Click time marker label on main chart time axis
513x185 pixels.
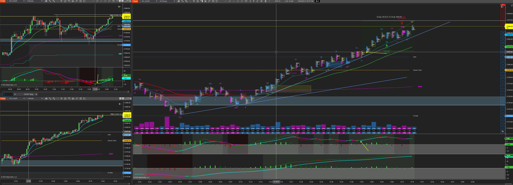pyautogui.click(x=276, y=181)
